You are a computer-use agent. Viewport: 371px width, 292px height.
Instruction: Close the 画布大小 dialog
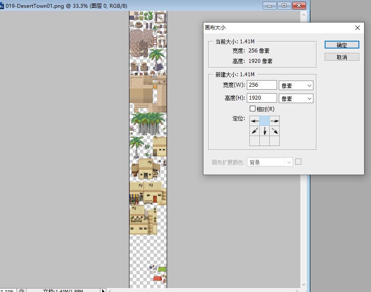pyautogui.click(x=358, y=28)
